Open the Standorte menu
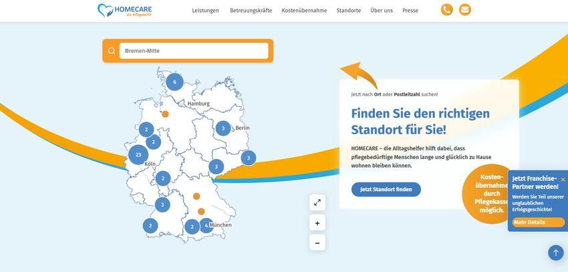This screenshot has height=272, width=568. [x=348, y=11]
